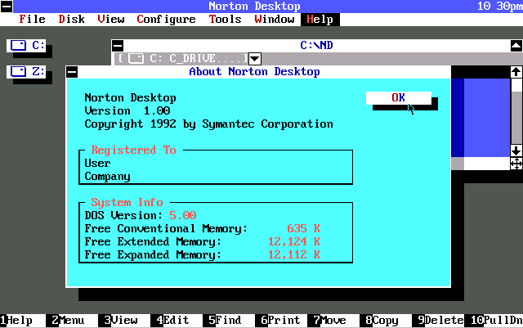Open the Norton Desktop system control menu box
The width and height of the screenshot is (523, 328).
(7, 7)
